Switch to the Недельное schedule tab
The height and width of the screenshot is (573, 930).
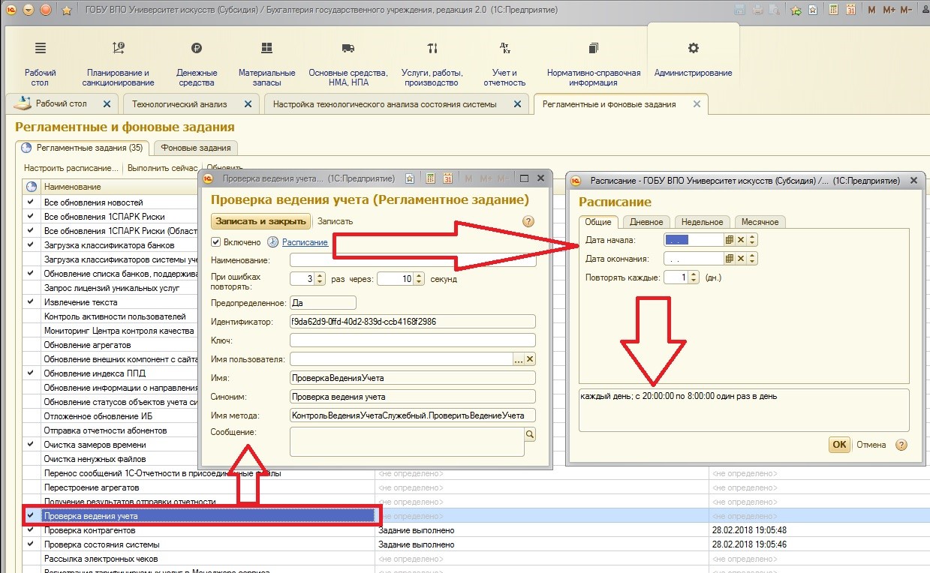pyautogui.click(x=703, y=222)
